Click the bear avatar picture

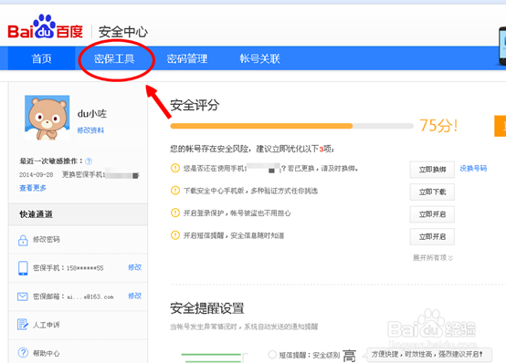tap(47, 118)
